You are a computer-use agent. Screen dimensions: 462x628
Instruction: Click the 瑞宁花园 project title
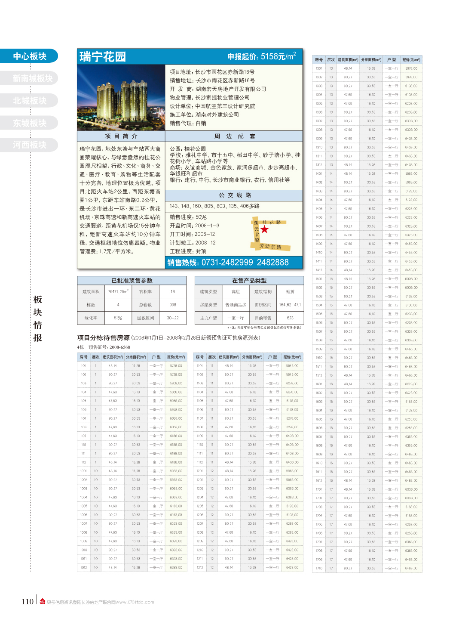point(103,57)
